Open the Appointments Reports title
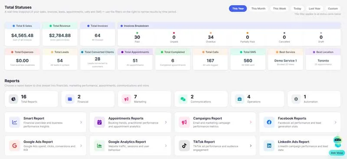The image size is (347, 159). pyautogui.click(x=126, y=118)
